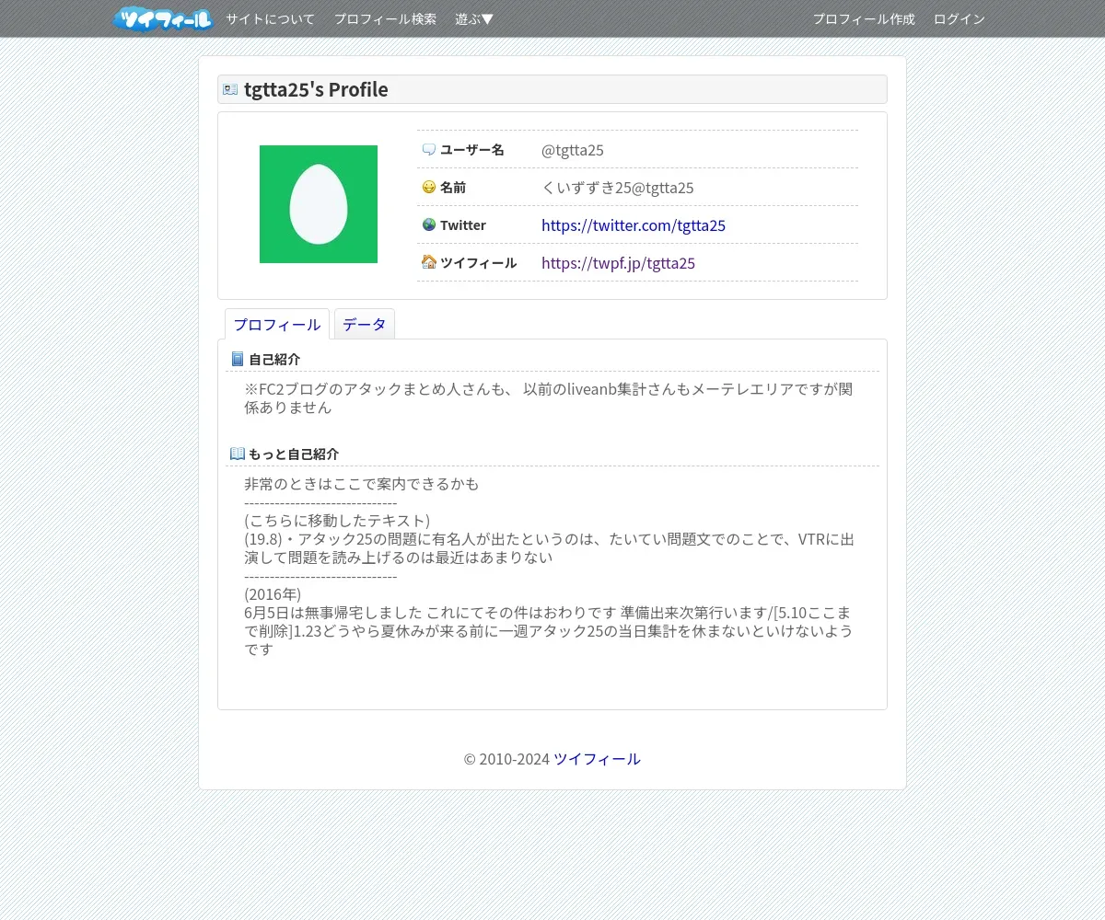The height and width of the screenshot is (920, 1105).
Task: Follow the ツイフィール link in the footer
Action: (598, 759)
